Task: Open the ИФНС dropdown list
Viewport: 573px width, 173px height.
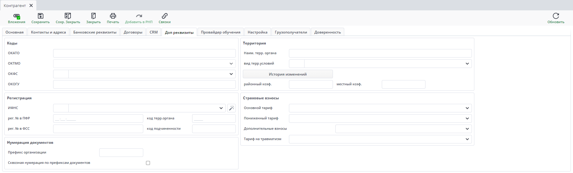Action: click(x=221, y=108)
